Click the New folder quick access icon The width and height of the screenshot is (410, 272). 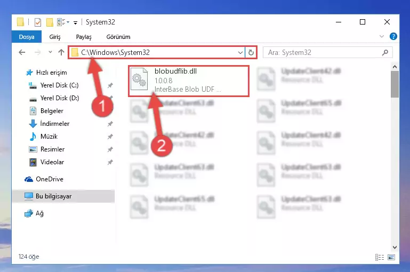[x=50, y=22]
